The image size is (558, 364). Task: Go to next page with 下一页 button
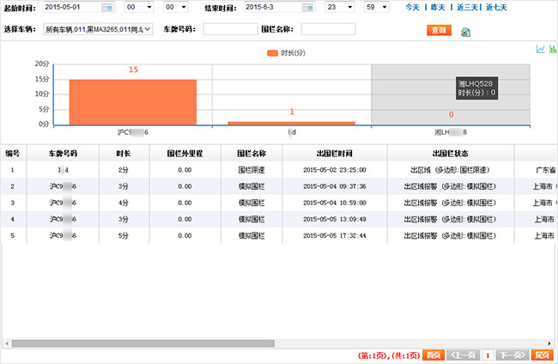click(x=513, y=355)
